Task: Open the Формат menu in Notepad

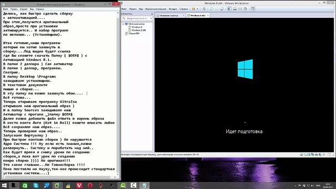Action: coord(24,9)
